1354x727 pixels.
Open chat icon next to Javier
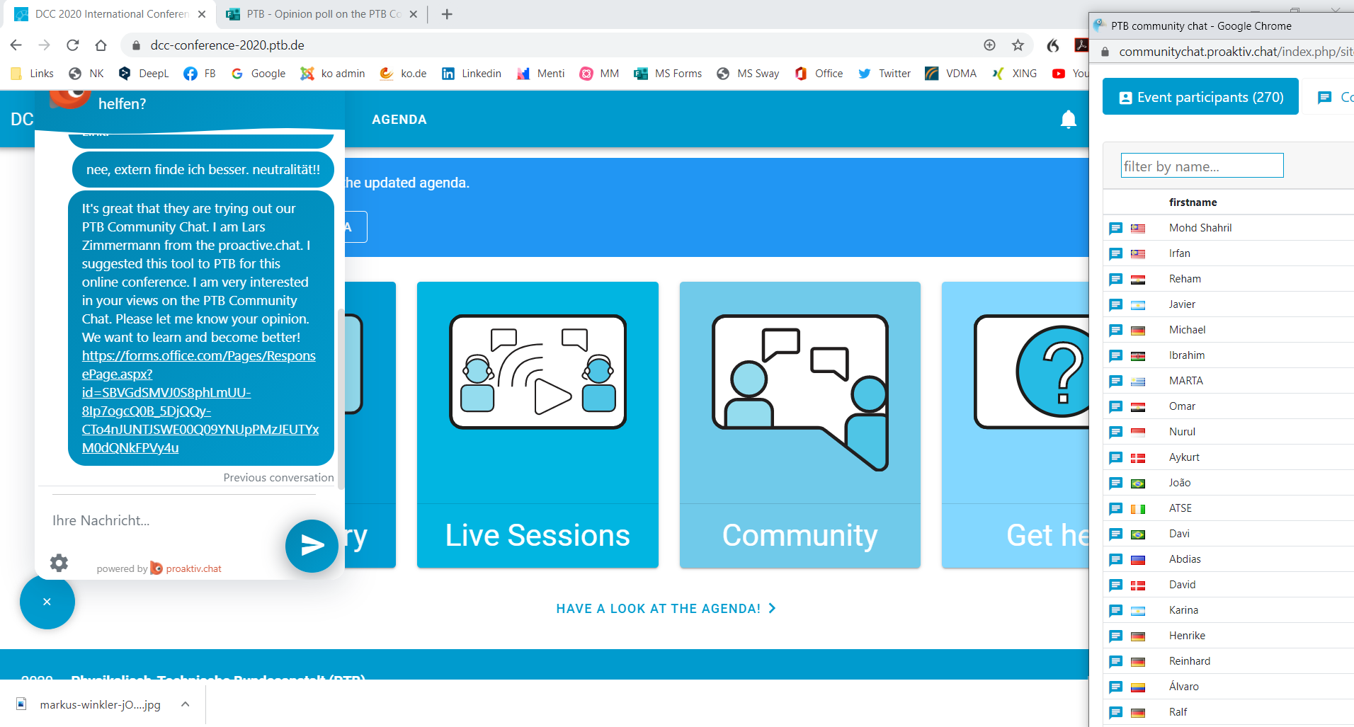click(x=1115, y=304)
